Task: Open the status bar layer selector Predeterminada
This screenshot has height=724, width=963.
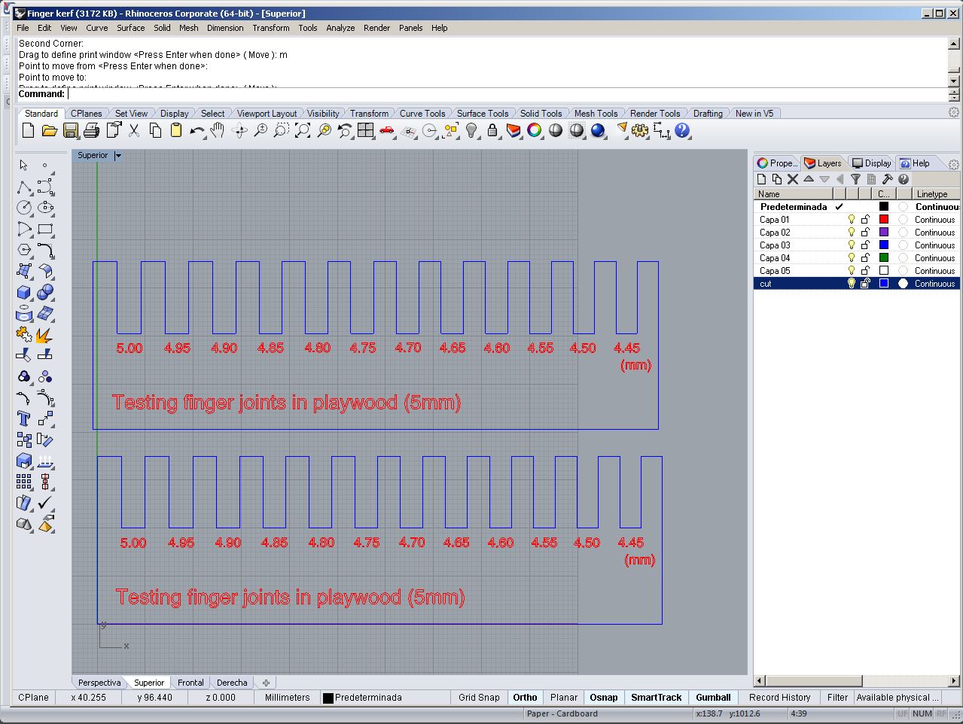Action: tap(362, 698)
